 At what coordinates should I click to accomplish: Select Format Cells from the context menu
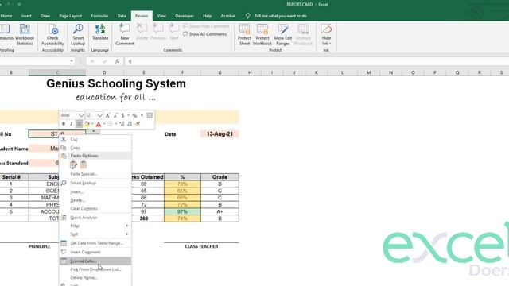click(95, 261)
